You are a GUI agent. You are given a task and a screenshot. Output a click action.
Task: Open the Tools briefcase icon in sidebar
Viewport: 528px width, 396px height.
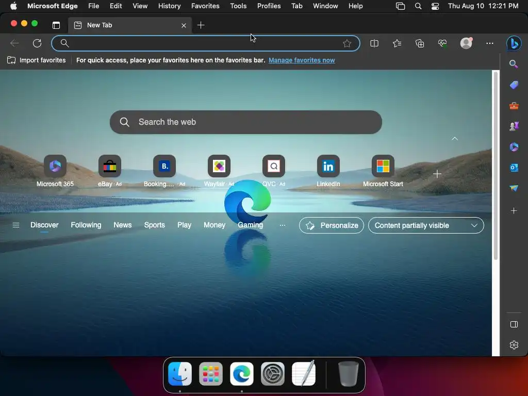click(514, 106)
